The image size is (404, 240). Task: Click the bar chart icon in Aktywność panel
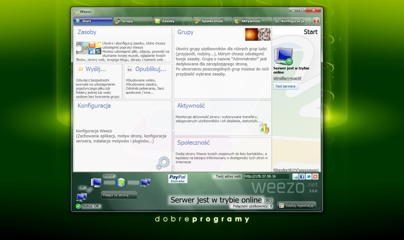pyautogui.click(x=264, y=128)
